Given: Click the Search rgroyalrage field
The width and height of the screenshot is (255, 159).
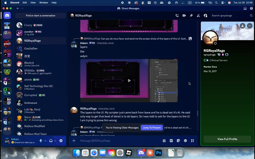Looking at the screenshot, I should (231, 16).
